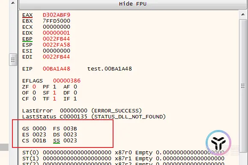Image resolution: width=248 pixels, height=165 pixels.
Task: Click the EBP register name
Action: click(27, 39)
